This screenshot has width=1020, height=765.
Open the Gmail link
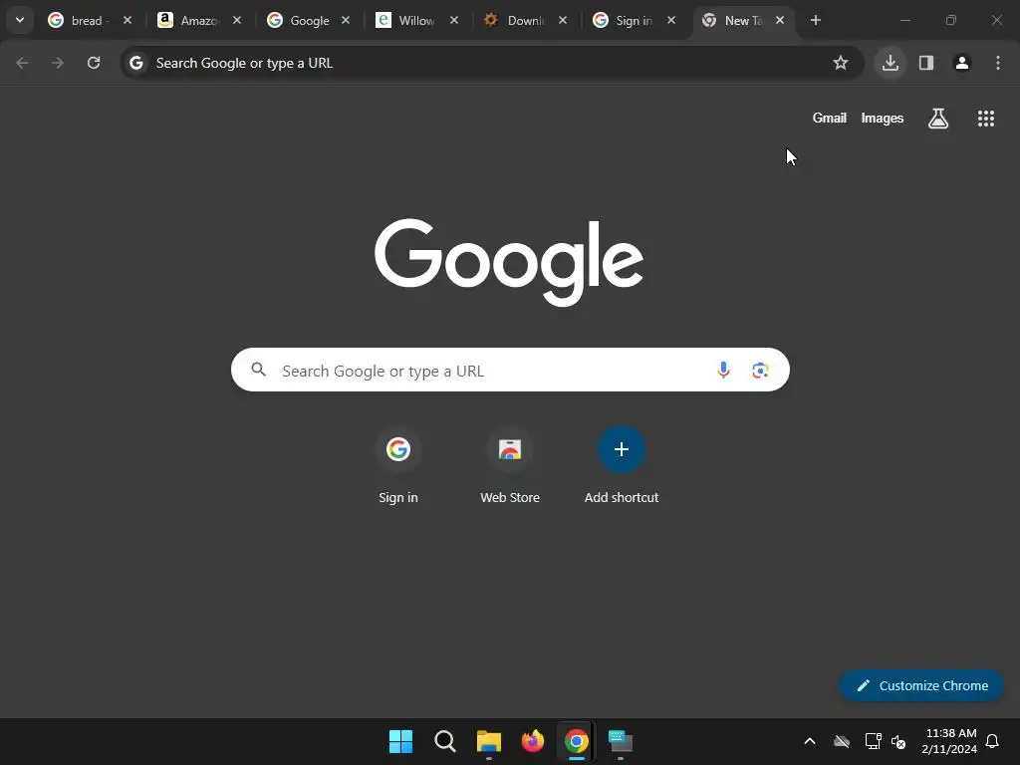tap(830, 118)
